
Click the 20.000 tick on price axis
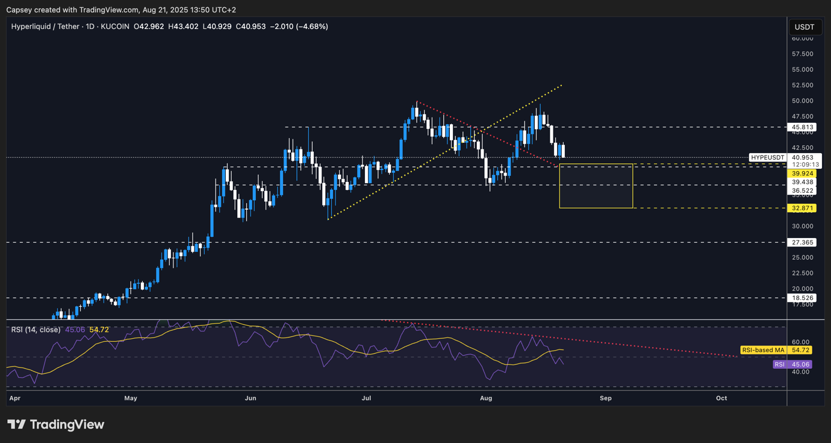pos(803,289)
